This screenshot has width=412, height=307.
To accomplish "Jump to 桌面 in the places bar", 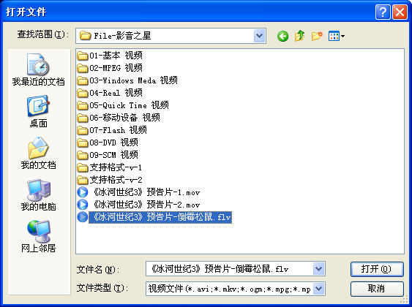I will click(x=38, y=111).
